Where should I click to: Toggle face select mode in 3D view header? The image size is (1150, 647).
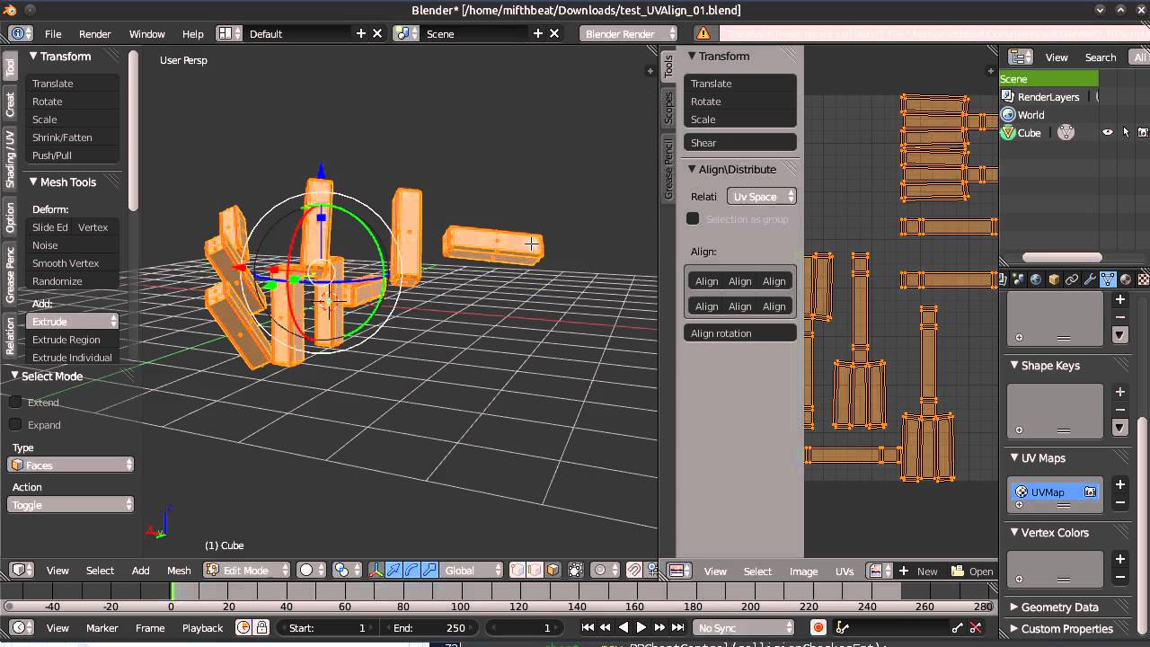pyautogui.click(x=553, y=570)
